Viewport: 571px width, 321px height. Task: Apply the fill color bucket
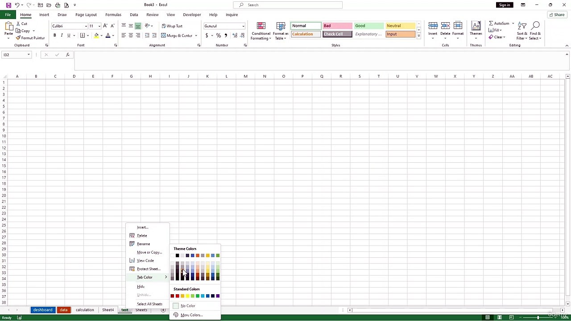[x=96, y=35]
